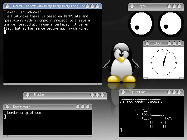Image resolution: width=187 pixels, height=140 pixels.
Task: Click last right-side round button on Top-border
Action: pyautogui.click(x=180, y=92)
